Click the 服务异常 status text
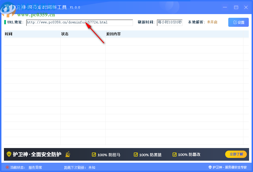 pyautogui.click(x=35, y=167)
